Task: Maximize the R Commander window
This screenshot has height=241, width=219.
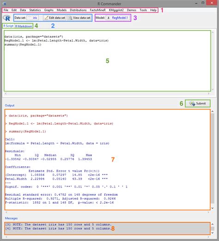Action: (x=203, y=3)
